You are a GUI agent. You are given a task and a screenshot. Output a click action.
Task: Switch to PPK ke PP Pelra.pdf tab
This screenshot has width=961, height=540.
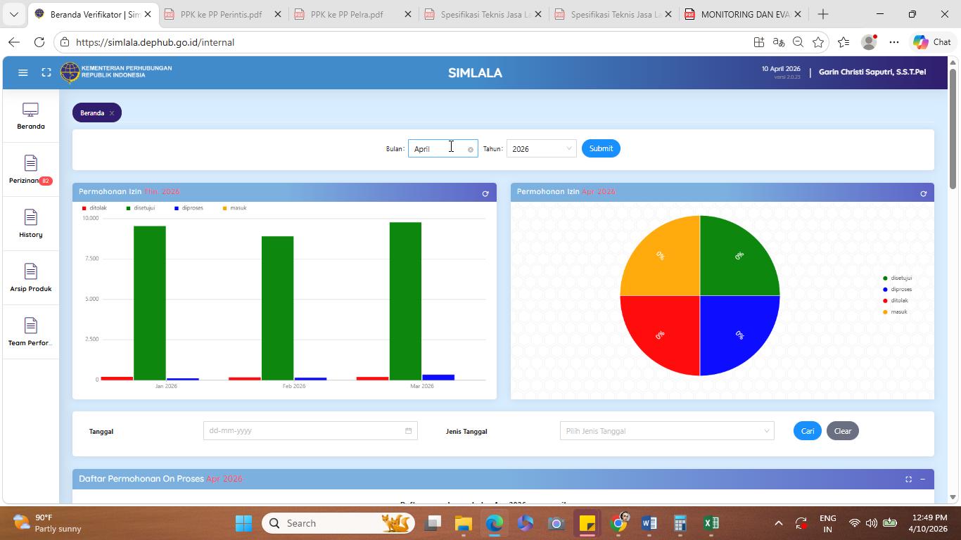tap(347, 14)
